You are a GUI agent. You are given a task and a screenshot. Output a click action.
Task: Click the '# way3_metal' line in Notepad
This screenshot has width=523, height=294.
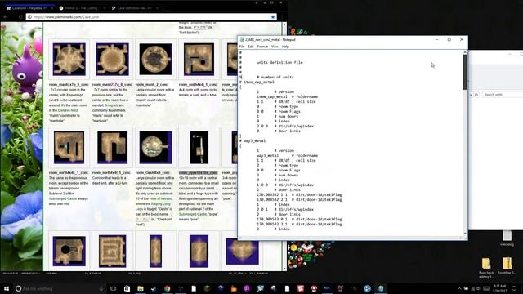coord(253,141)
